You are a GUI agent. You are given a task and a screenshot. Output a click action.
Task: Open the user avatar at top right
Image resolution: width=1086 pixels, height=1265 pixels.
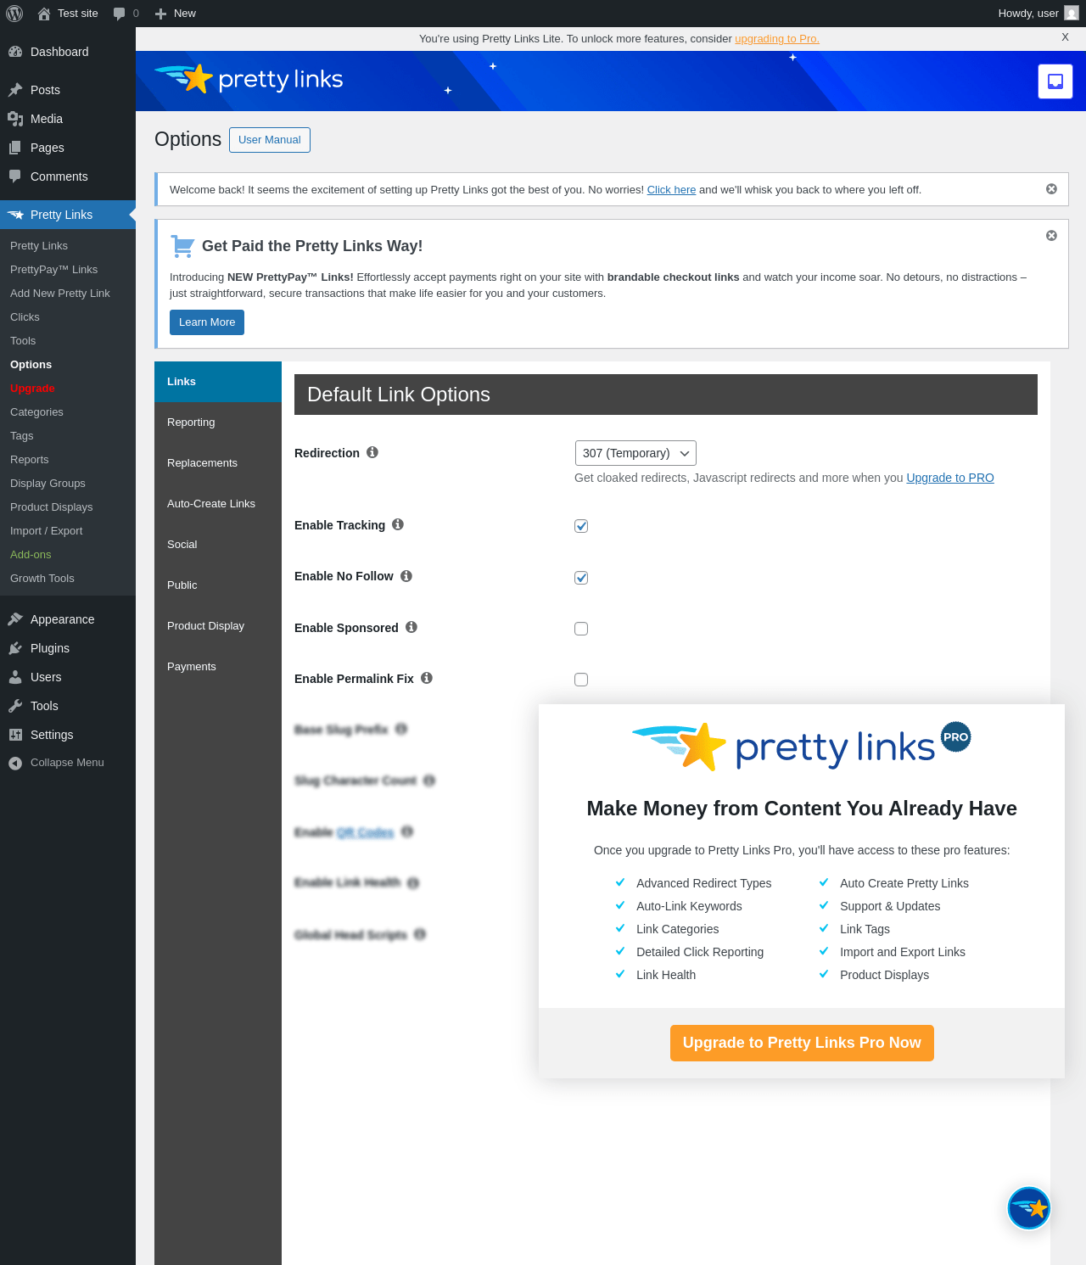pyautogui.click(x=1072, y=14)
